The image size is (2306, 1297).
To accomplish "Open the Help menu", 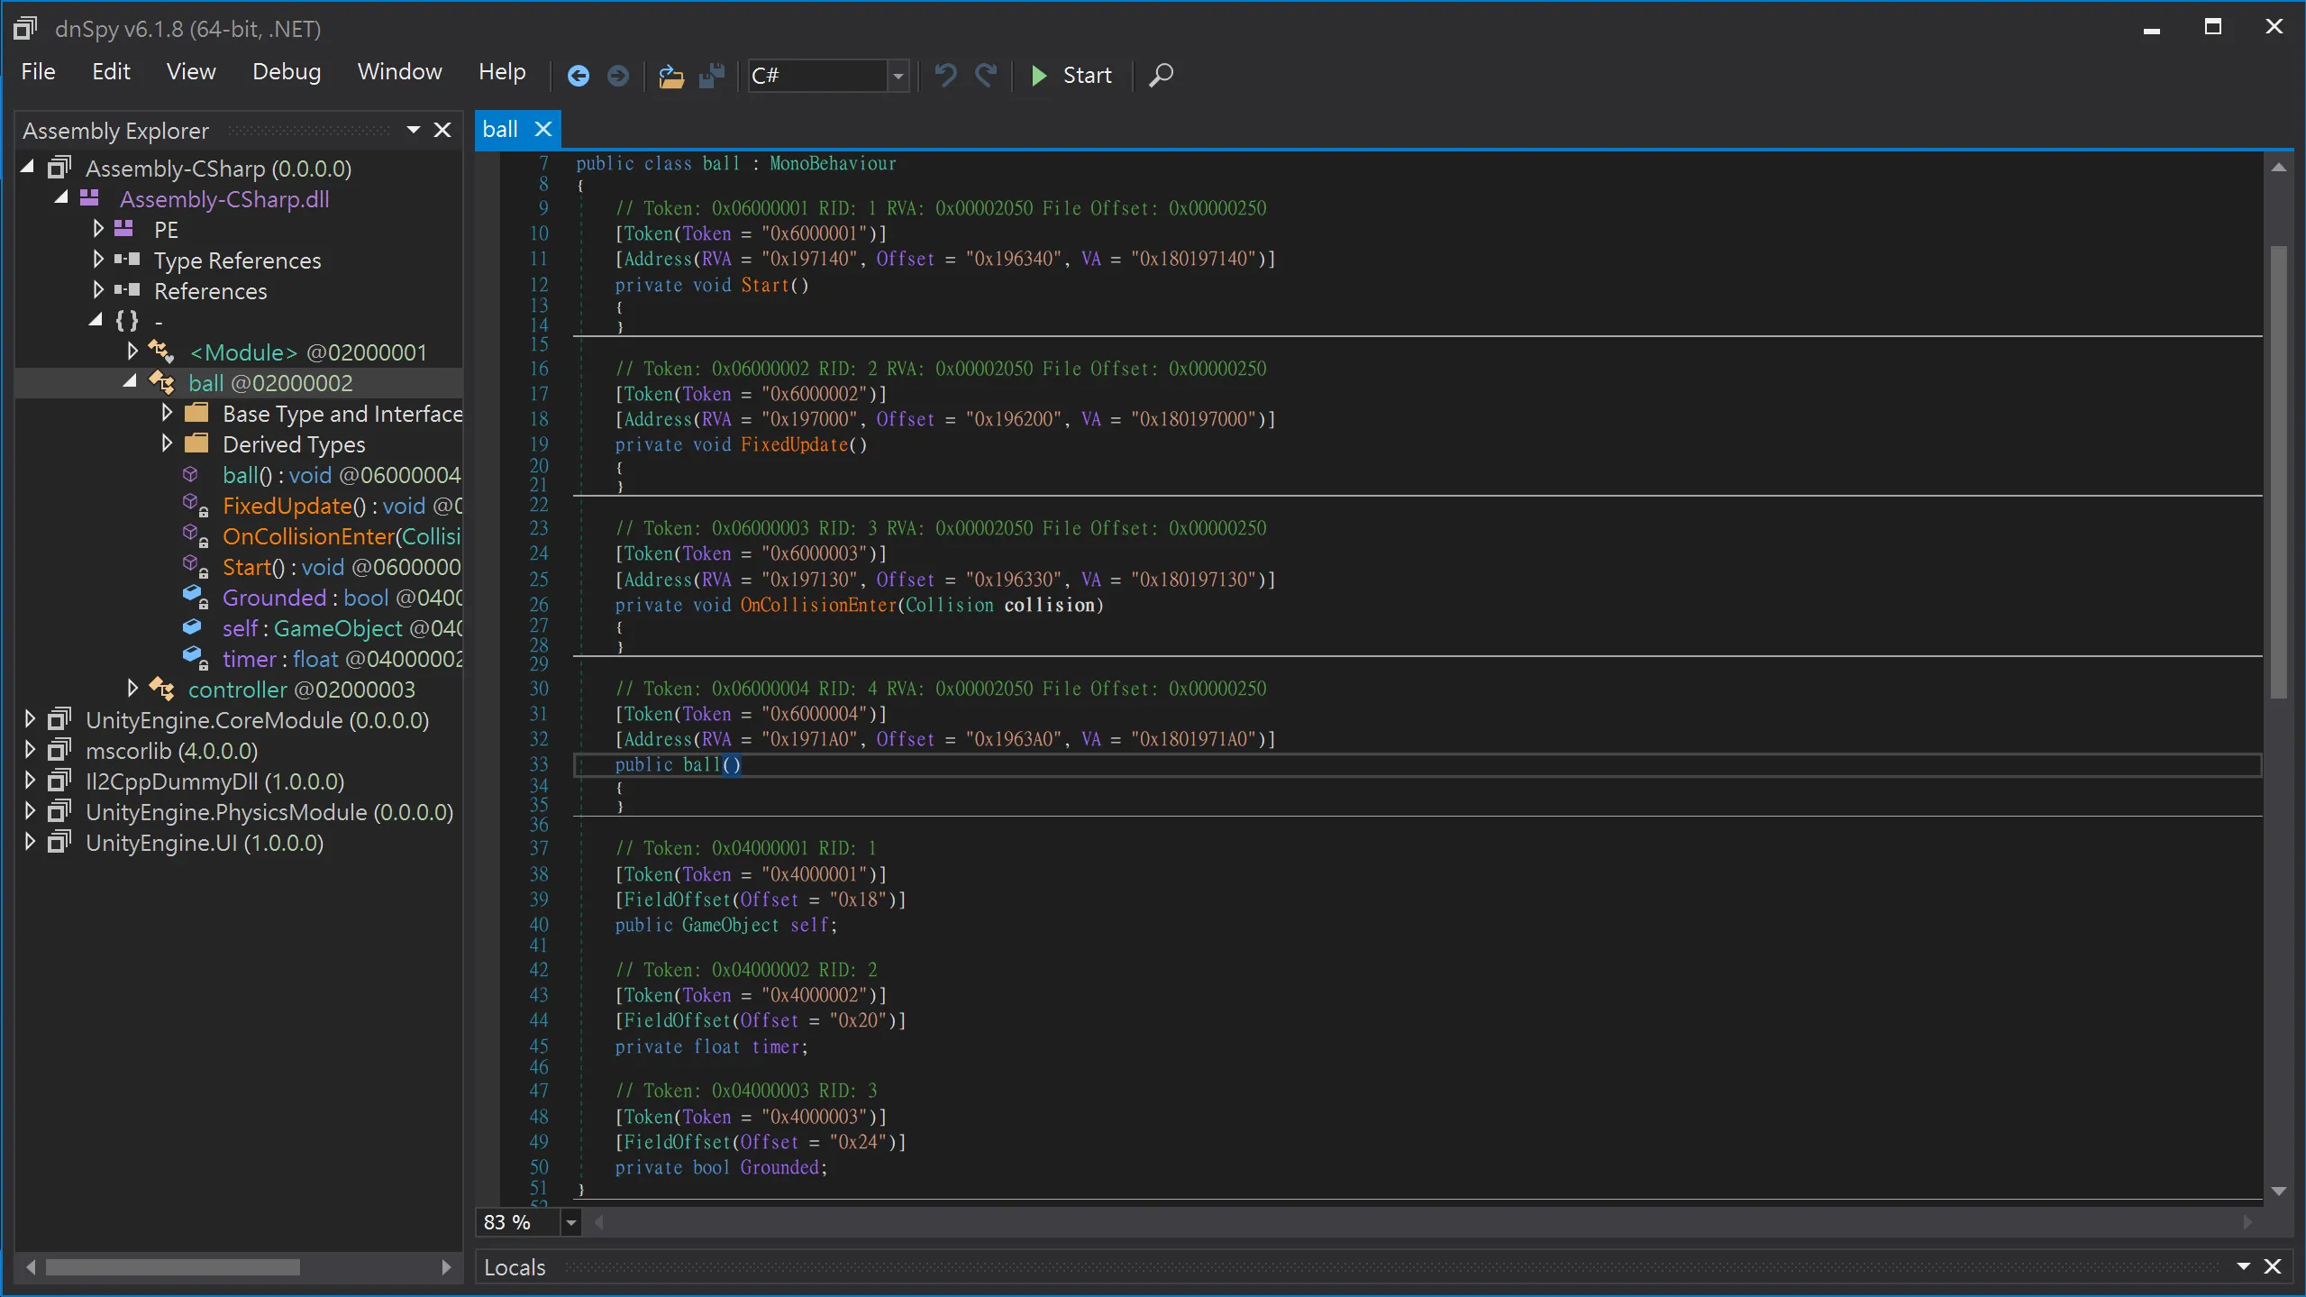I will (502, 72).
